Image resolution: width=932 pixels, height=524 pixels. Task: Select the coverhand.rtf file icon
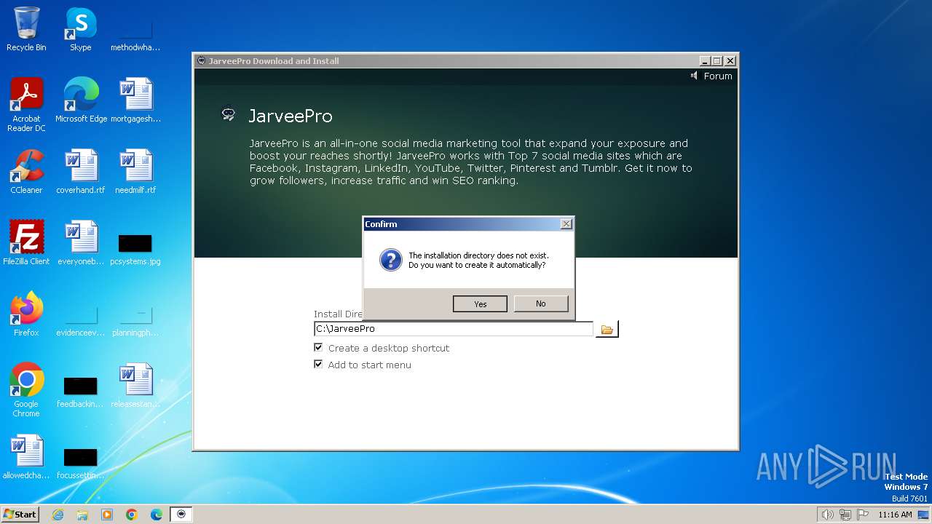(x=81, y=171)
